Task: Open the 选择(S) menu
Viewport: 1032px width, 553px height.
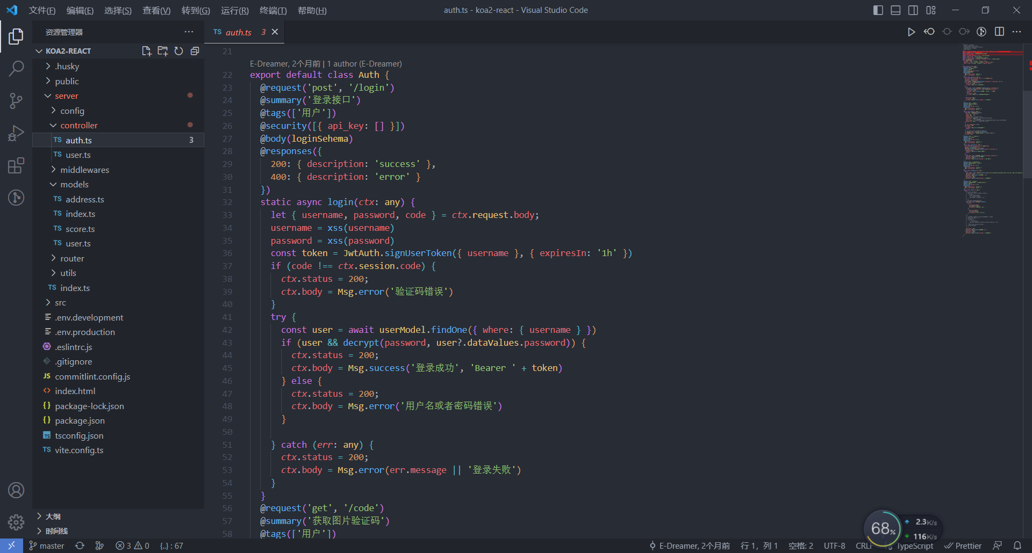Action: pos(118,10)
